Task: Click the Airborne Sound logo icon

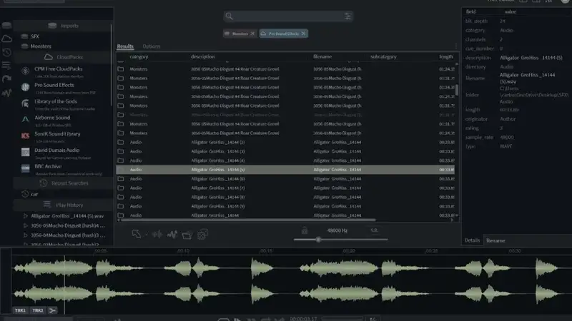Action: (25, 119)
